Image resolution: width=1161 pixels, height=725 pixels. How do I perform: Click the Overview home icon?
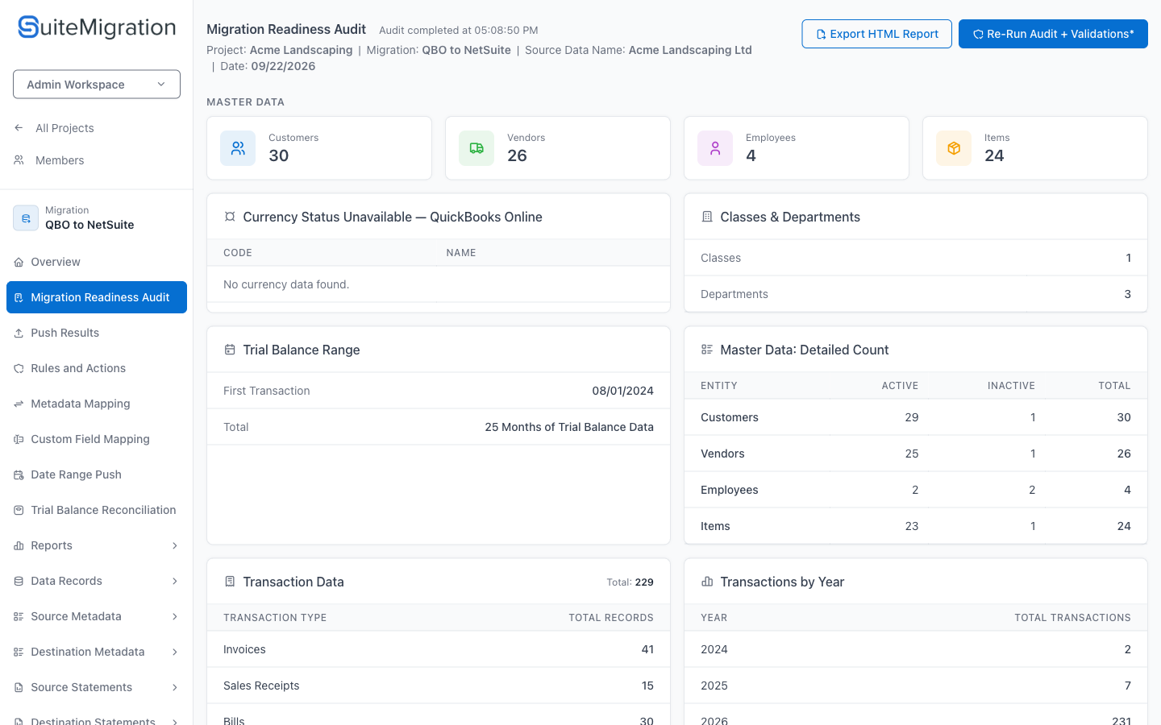(19, 262)
